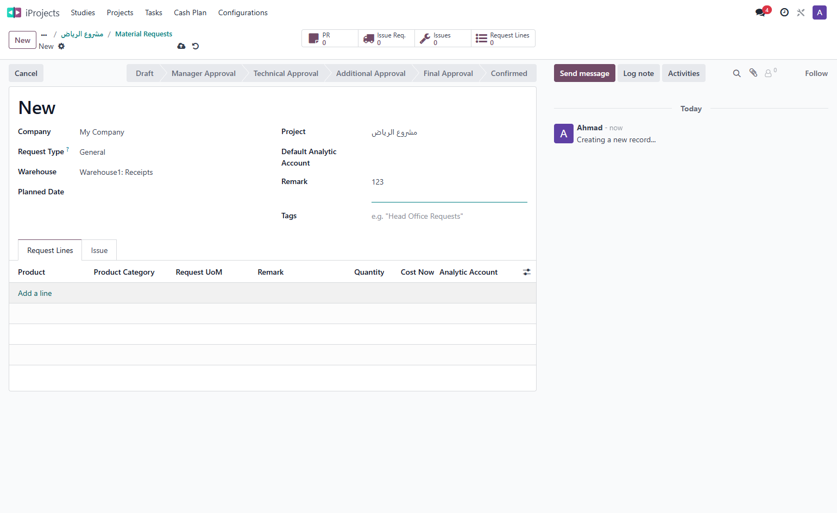Viewport: 837px width, 513px height.
Task: Open the Warehouse dropdown field
Action: pyautogui.click(x=171, y=172)
